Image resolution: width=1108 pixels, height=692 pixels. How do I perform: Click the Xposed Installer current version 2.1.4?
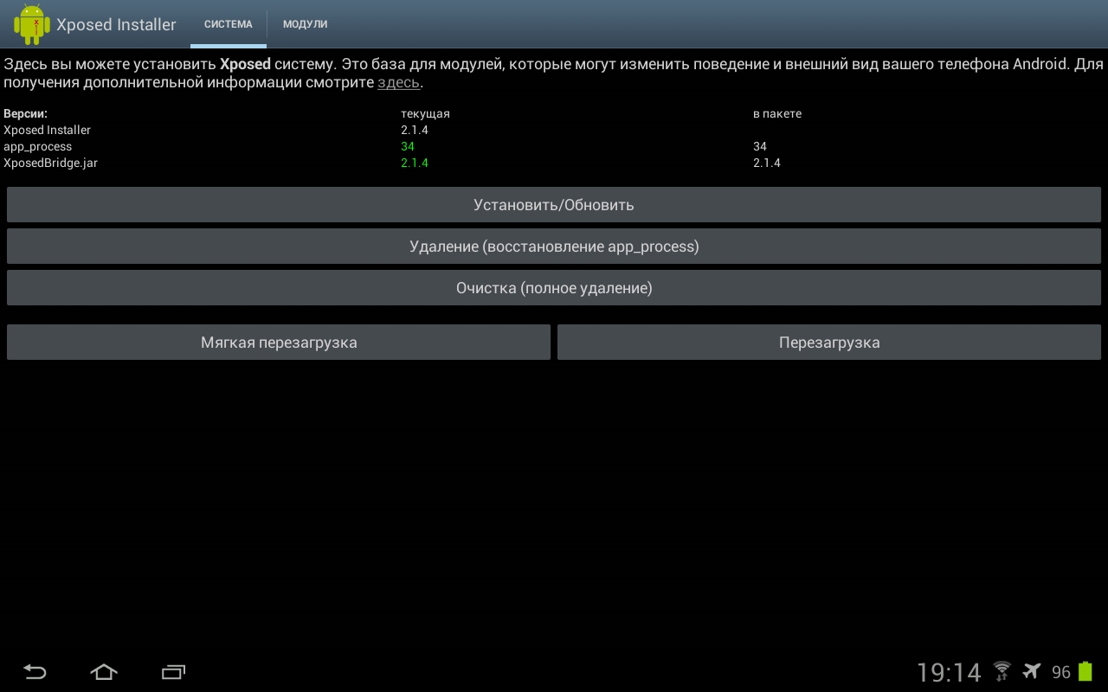[415, 130]
